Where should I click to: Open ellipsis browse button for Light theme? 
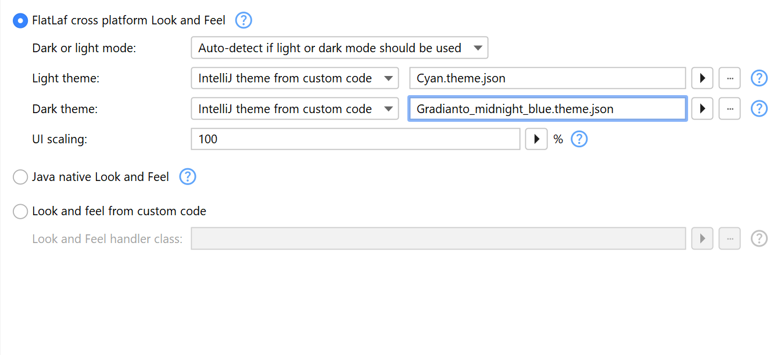[x=729, y=78]
